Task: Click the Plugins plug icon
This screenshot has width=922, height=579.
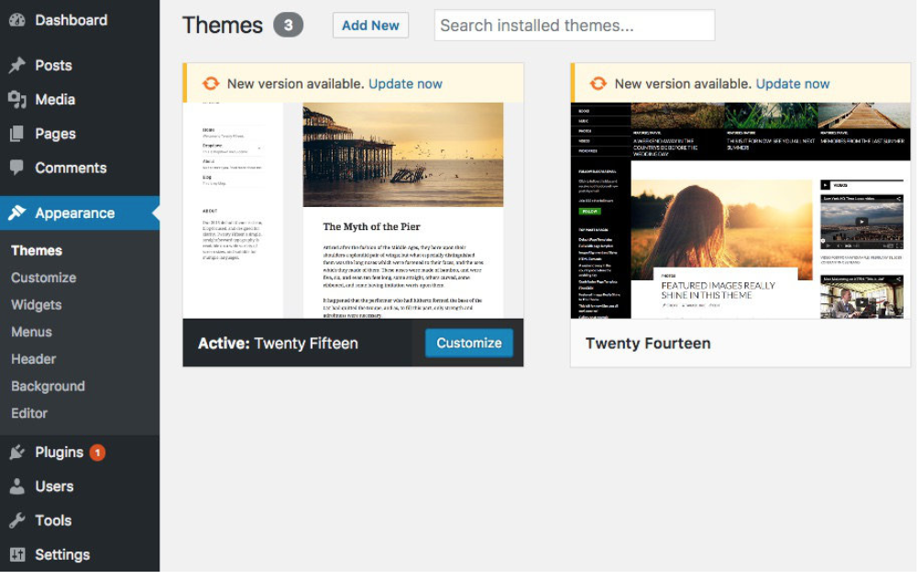Action: [17, 452]
